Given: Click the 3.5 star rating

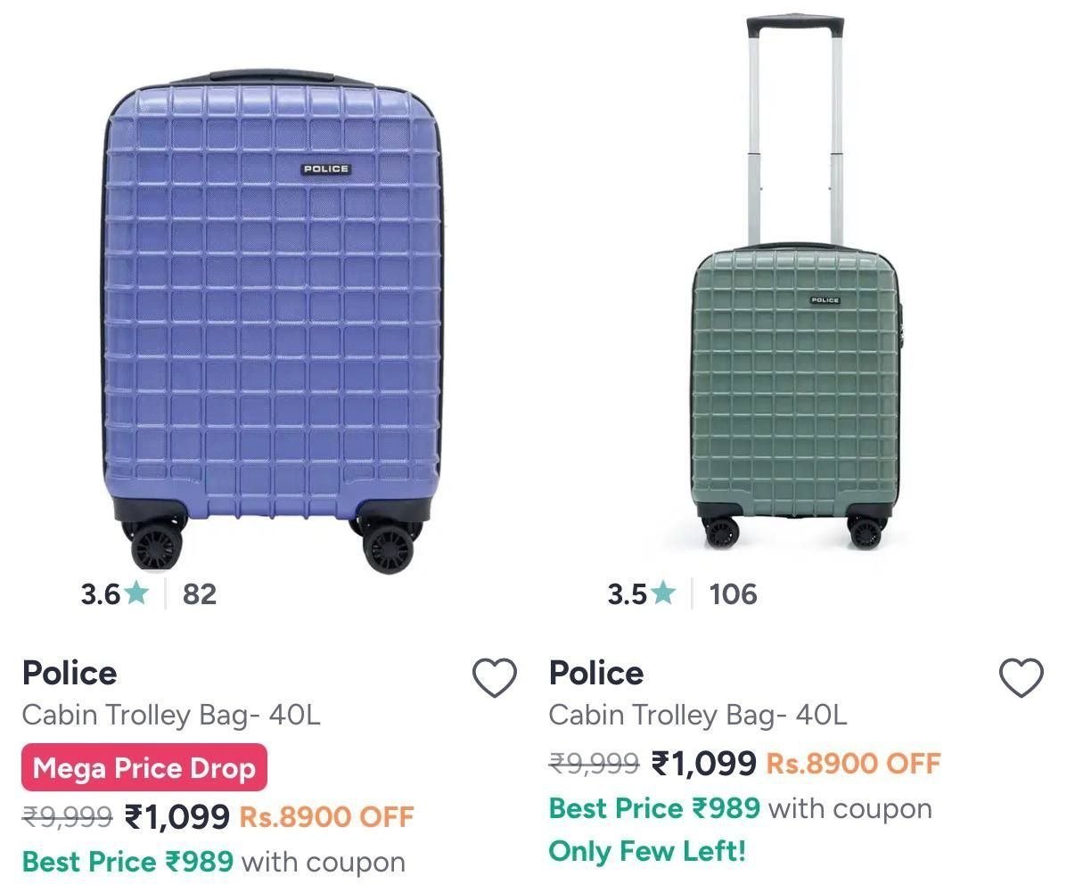Looking at the screenshot, I should point(641,593).
